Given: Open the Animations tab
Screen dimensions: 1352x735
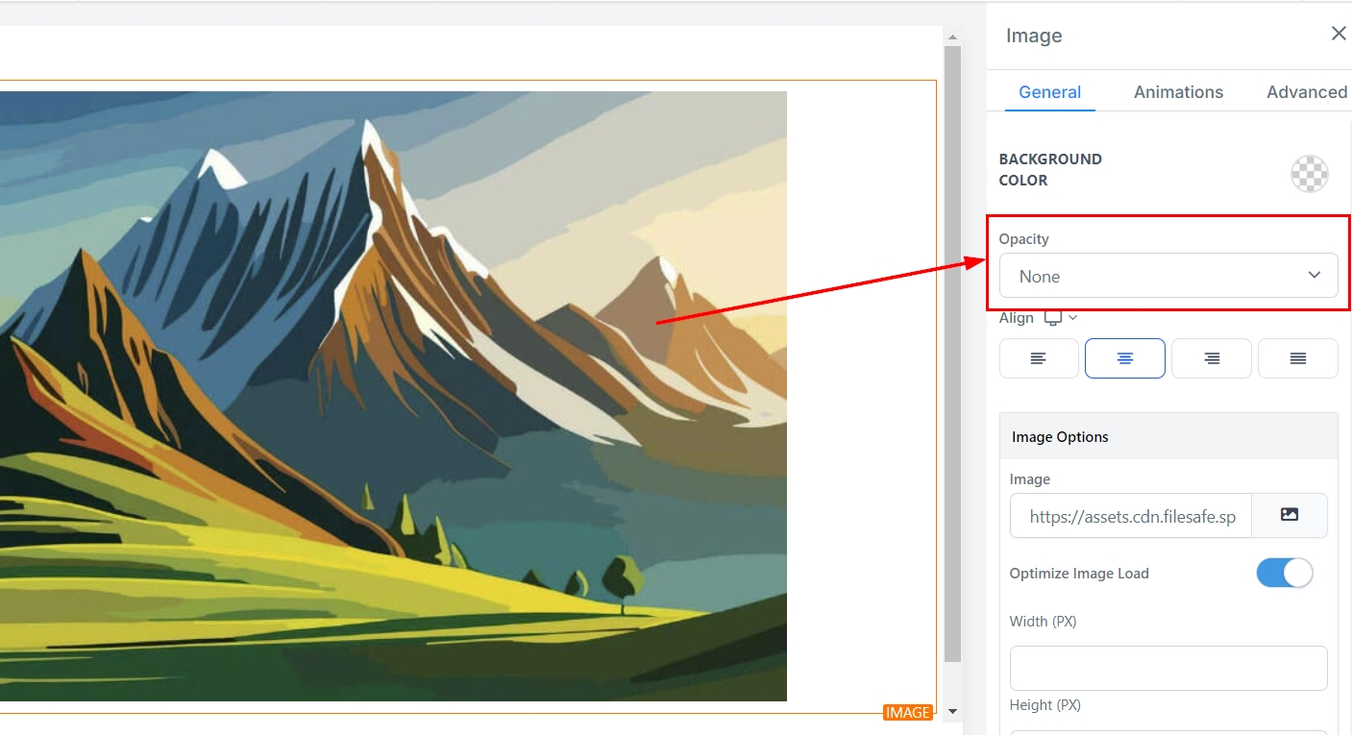Looking at the screenshot, I should coord(1178,92).
